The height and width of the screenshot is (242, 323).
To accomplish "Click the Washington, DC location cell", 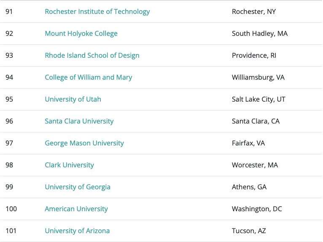I will click(257, 209).
